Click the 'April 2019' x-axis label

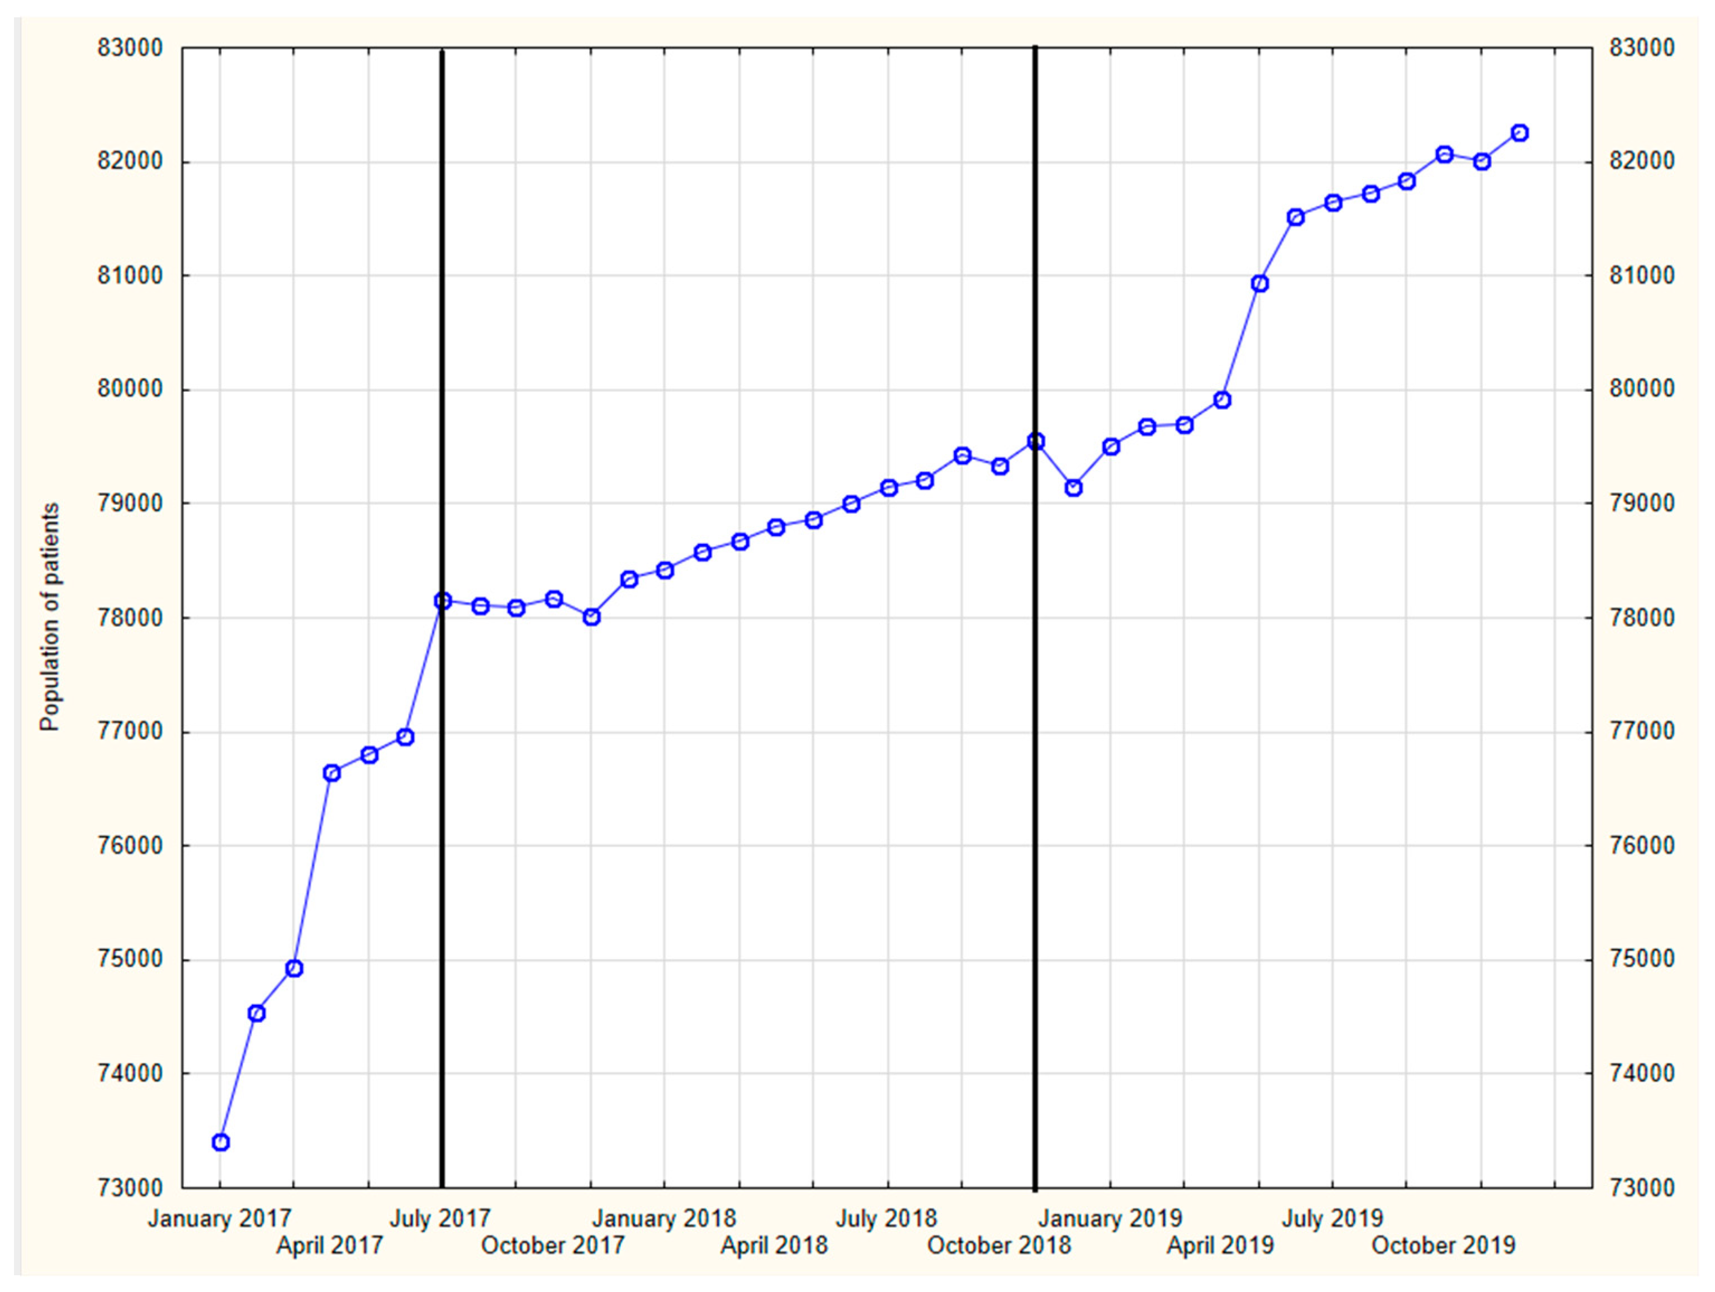(x=1220, y=1246)
